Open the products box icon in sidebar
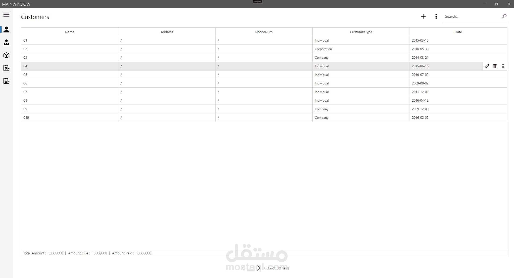The image size is (514, 278). (6, 55)
